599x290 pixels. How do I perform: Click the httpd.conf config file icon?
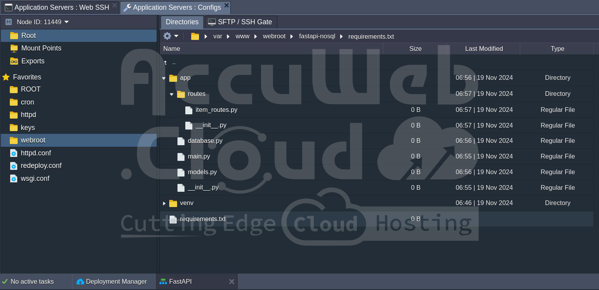[14, 153]
